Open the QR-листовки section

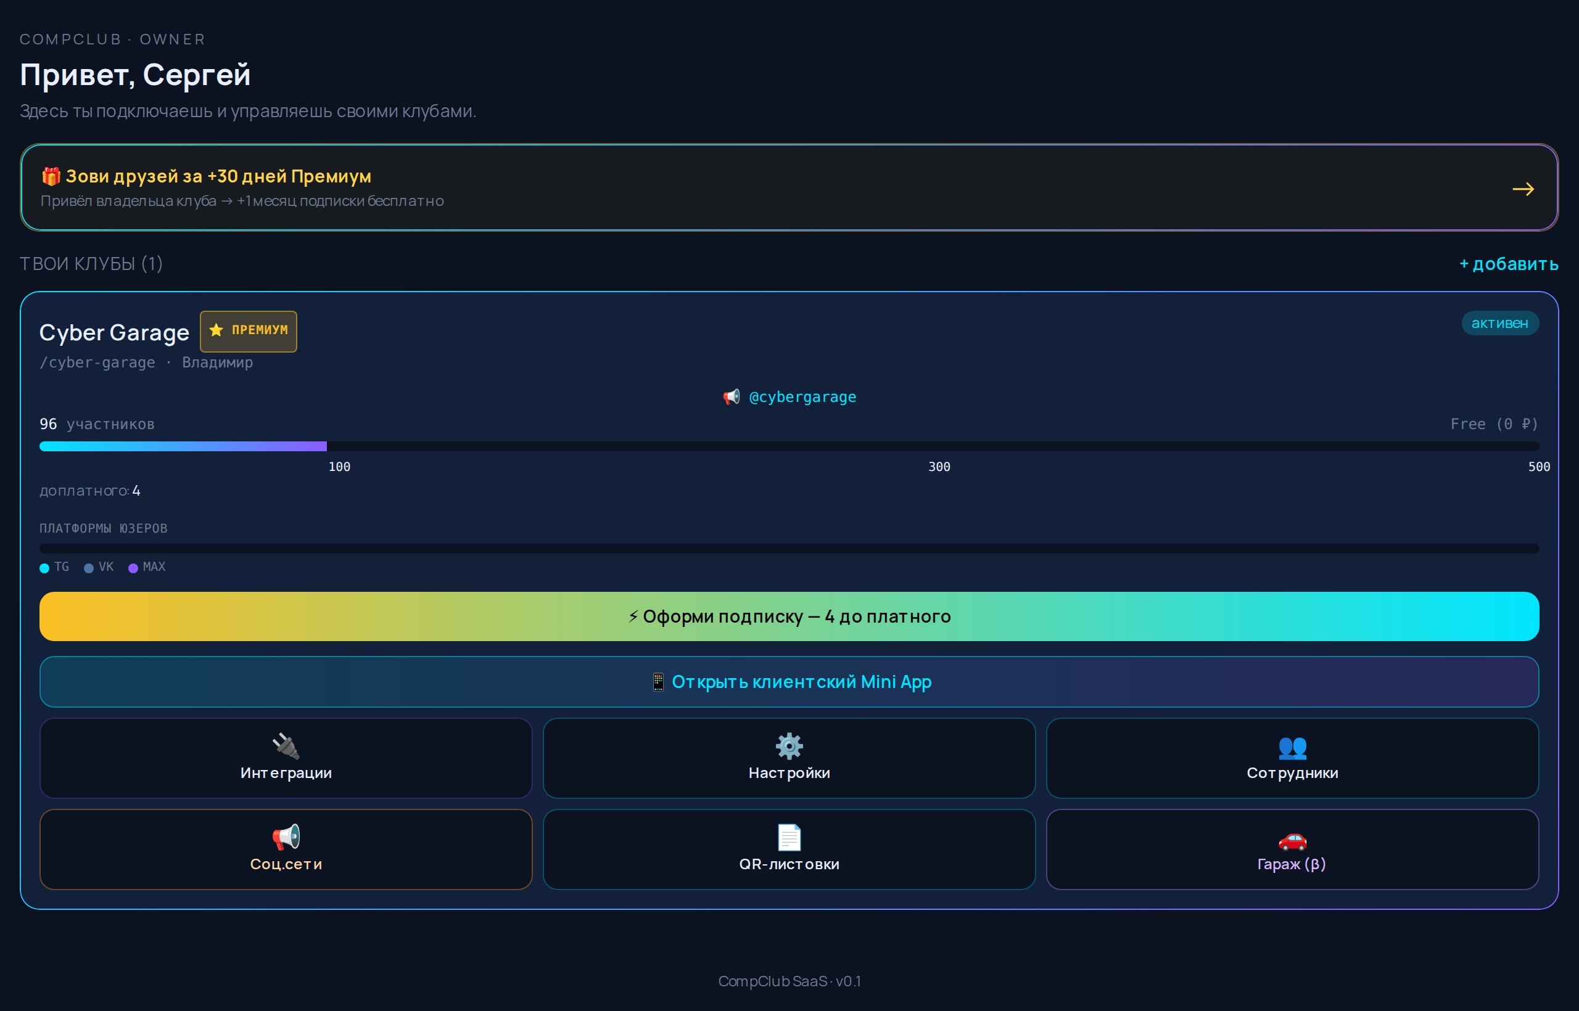(789, 849)
